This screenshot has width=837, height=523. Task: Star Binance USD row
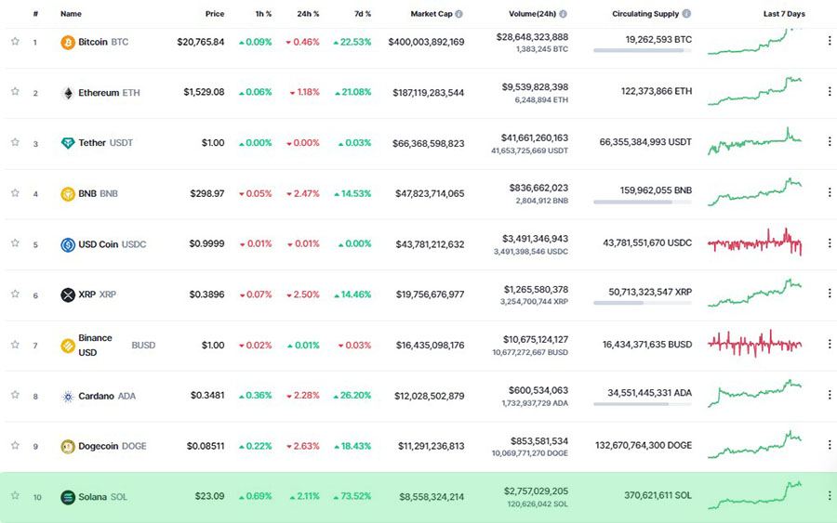coord(15,345)
